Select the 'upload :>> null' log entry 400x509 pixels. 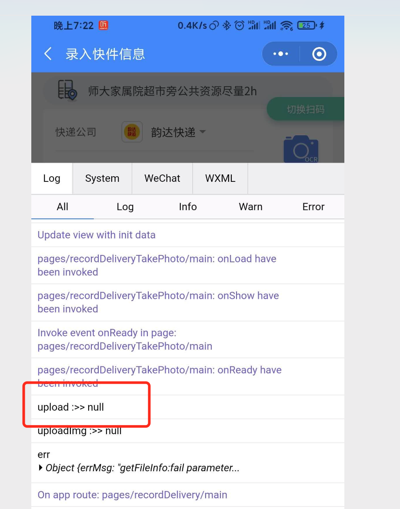pos(187,407)
